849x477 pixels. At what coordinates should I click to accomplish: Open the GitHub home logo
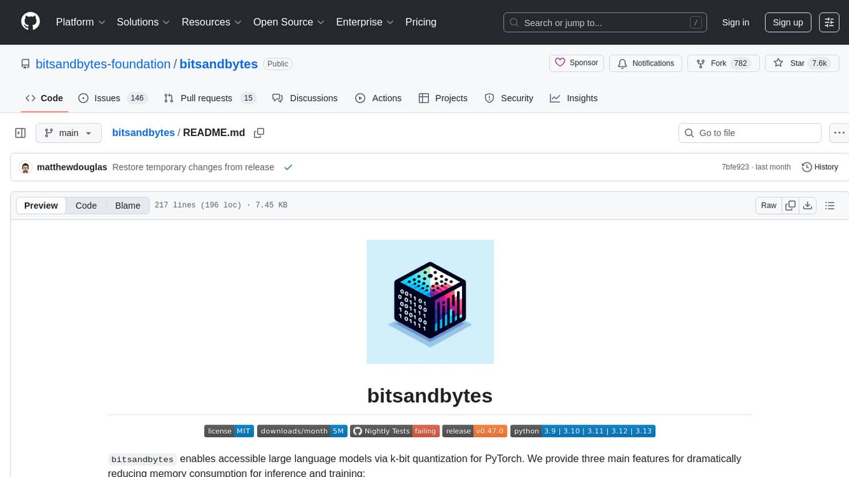31,22
